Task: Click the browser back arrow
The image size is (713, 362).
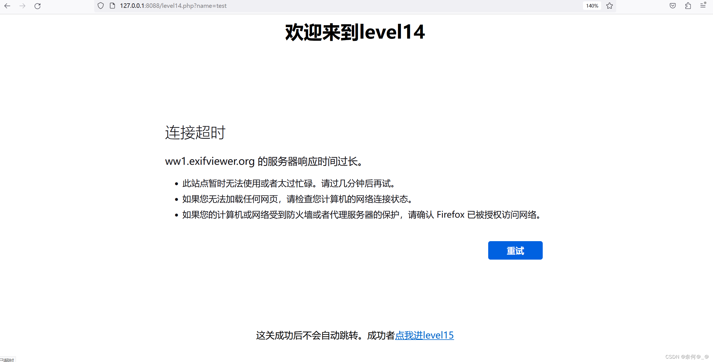Action: tap(8, 6)
